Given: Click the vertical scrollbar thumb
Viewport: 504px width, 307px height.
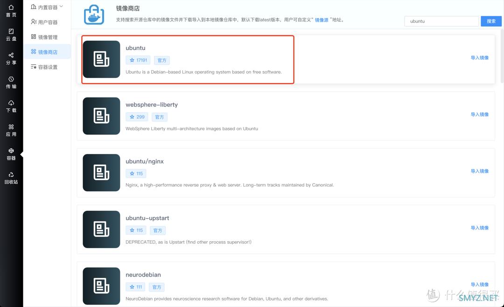Looking at the screenshot, I should 502,56.
